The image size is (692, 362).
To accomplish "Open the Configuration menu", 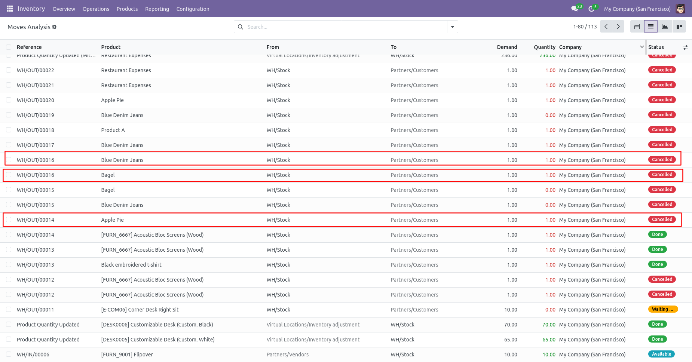I will [x=193, y=9].
